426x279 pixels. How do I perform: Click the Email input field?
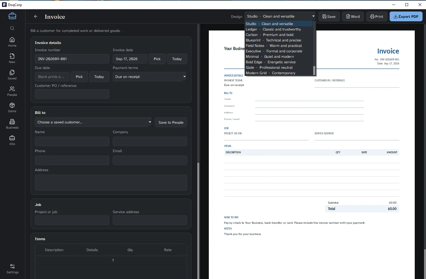150,160
